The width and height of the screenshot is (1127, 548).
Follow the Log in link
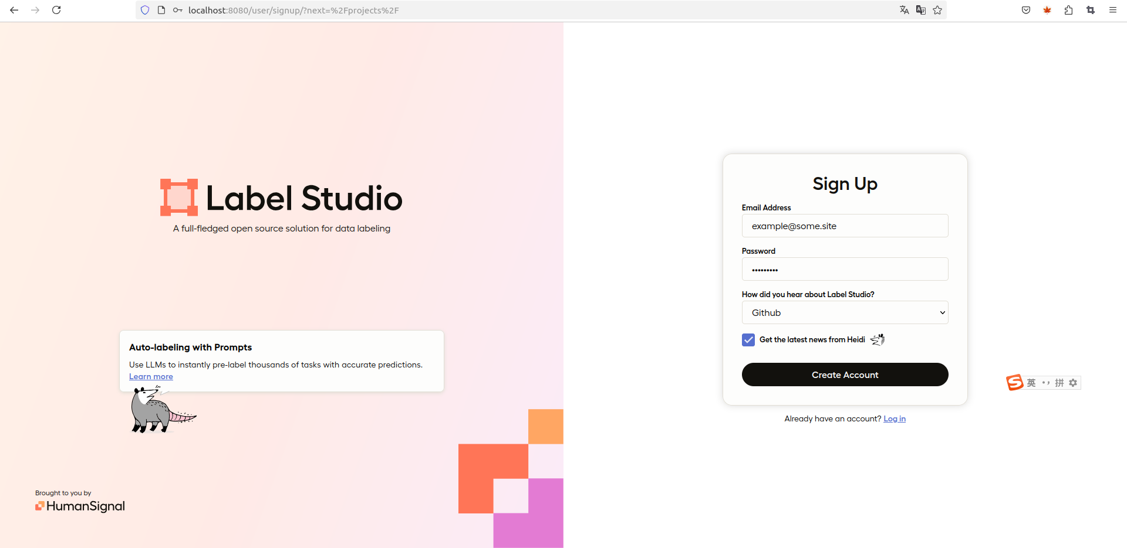(x=894, y=418)
